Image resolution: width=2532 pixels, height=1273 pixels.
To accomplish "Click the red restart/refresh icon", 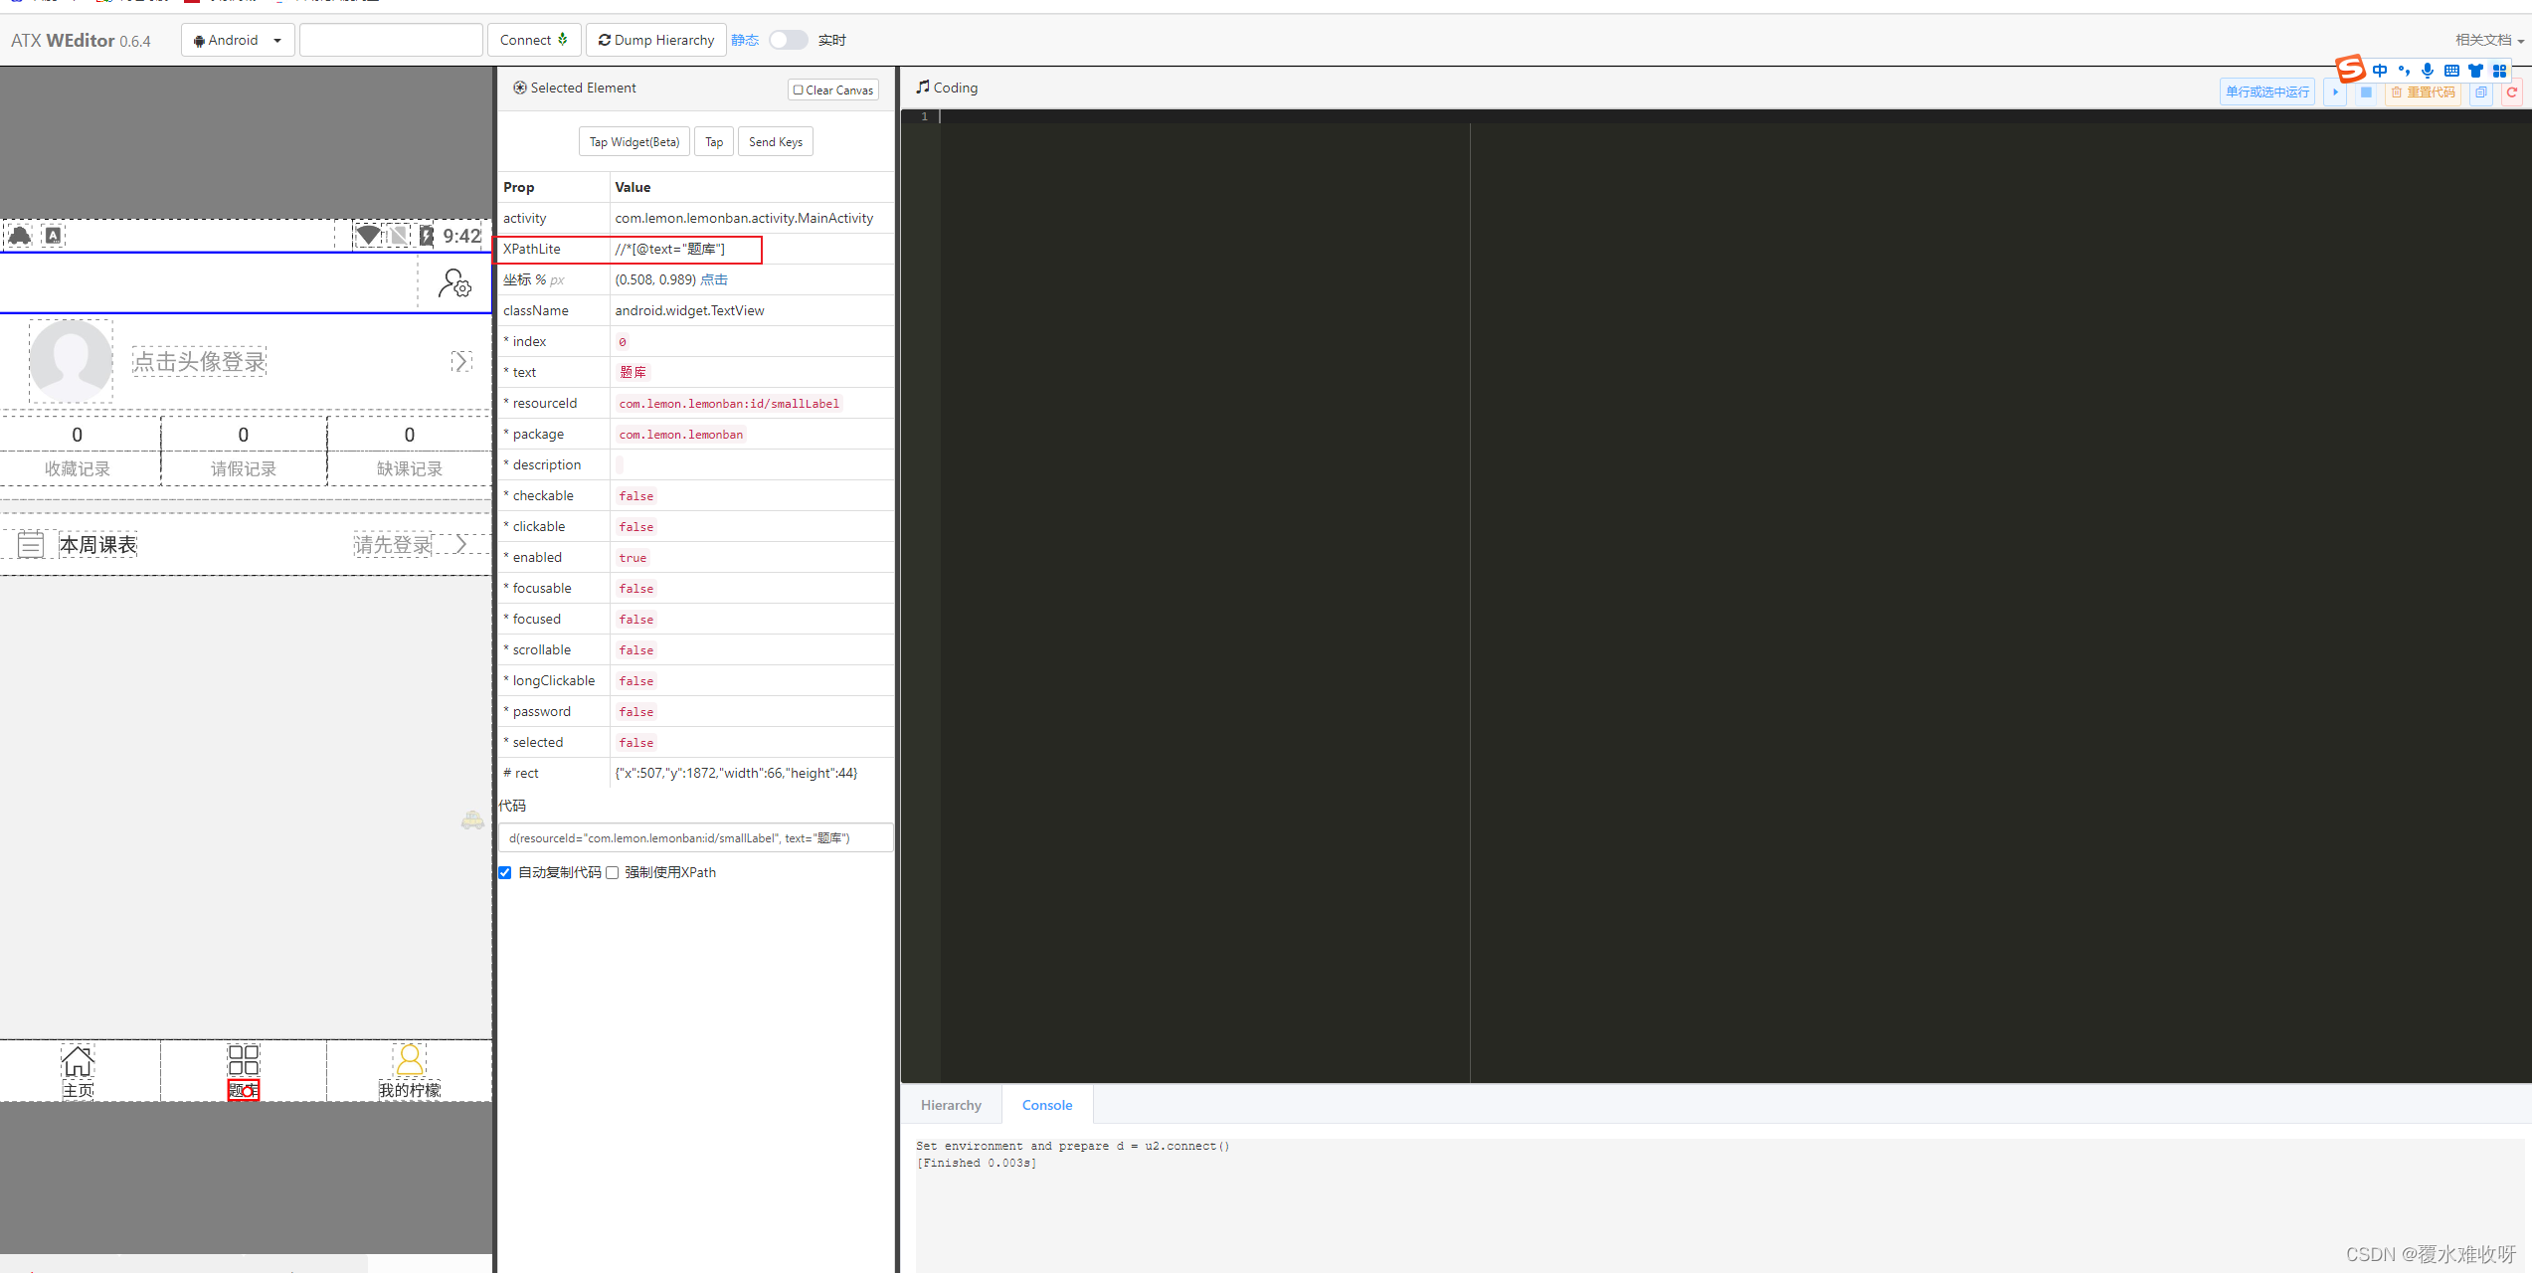I will click(x=2511, y=92).
